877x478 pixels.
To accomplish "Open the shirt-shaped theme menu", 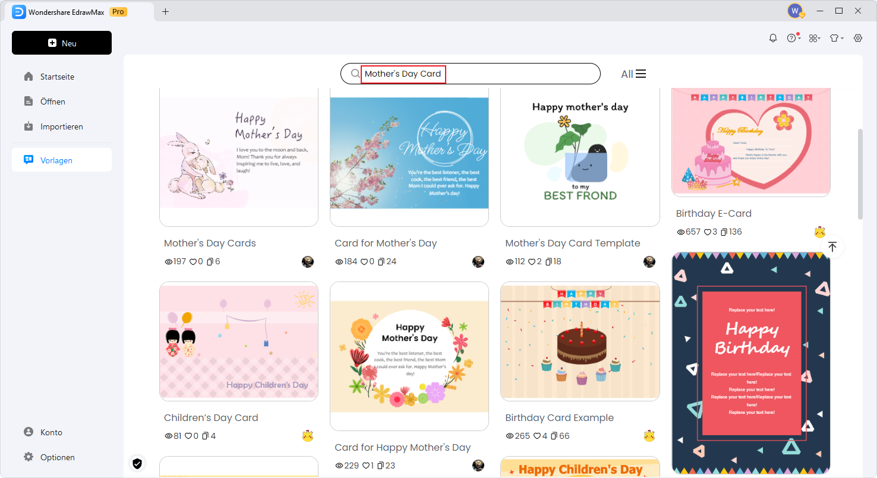I will click(x=835, y=38).
